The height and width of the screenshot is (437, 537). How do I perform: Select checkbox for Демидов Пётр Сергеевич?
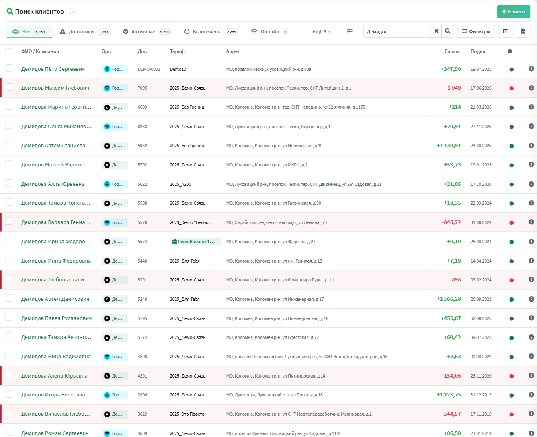pyautogui.click(x=8, y=68)
